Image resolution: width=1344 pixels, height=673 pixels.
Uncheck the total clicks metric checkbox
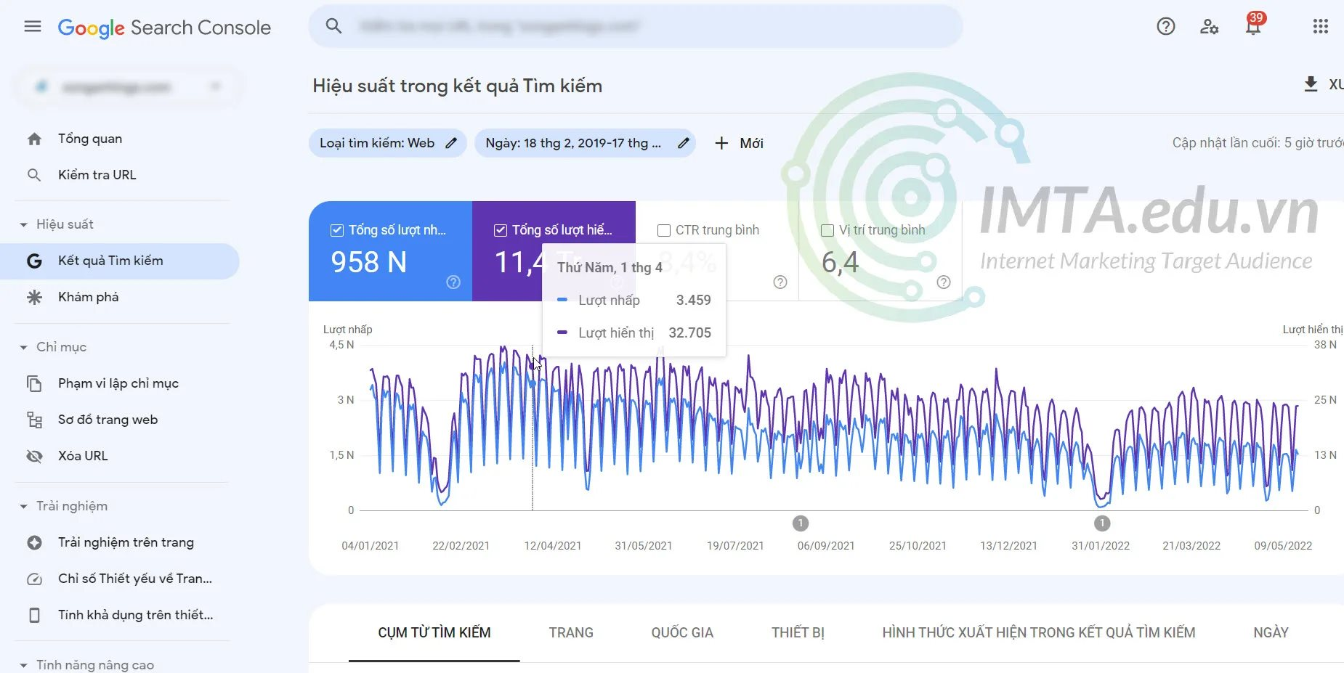click(337, 230)
